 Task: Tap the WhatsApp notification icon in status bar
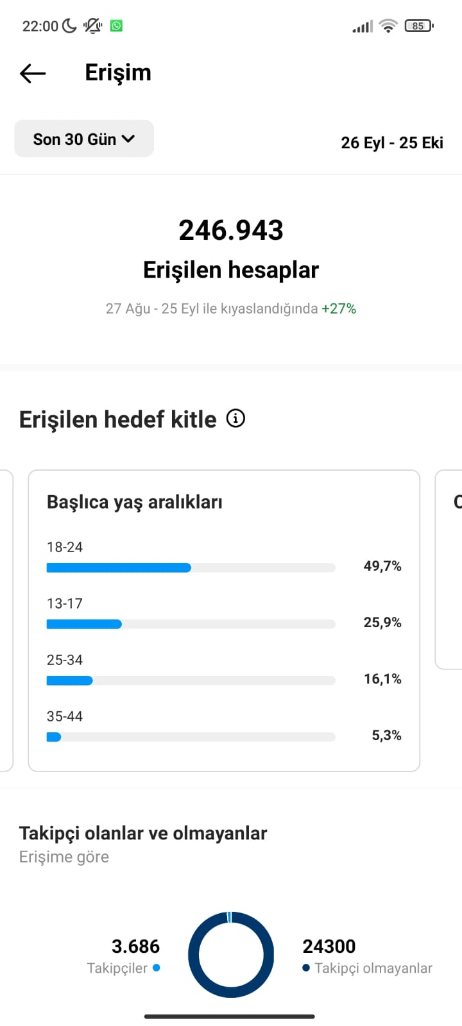116,26
